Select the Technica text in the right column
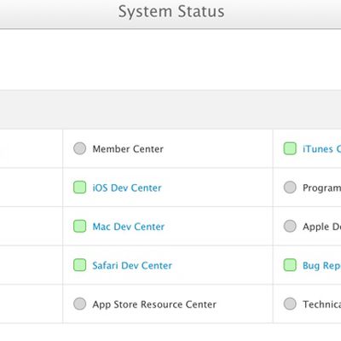Image resolution: width=341 pixels, height=341 pixels. click(321, 304)
